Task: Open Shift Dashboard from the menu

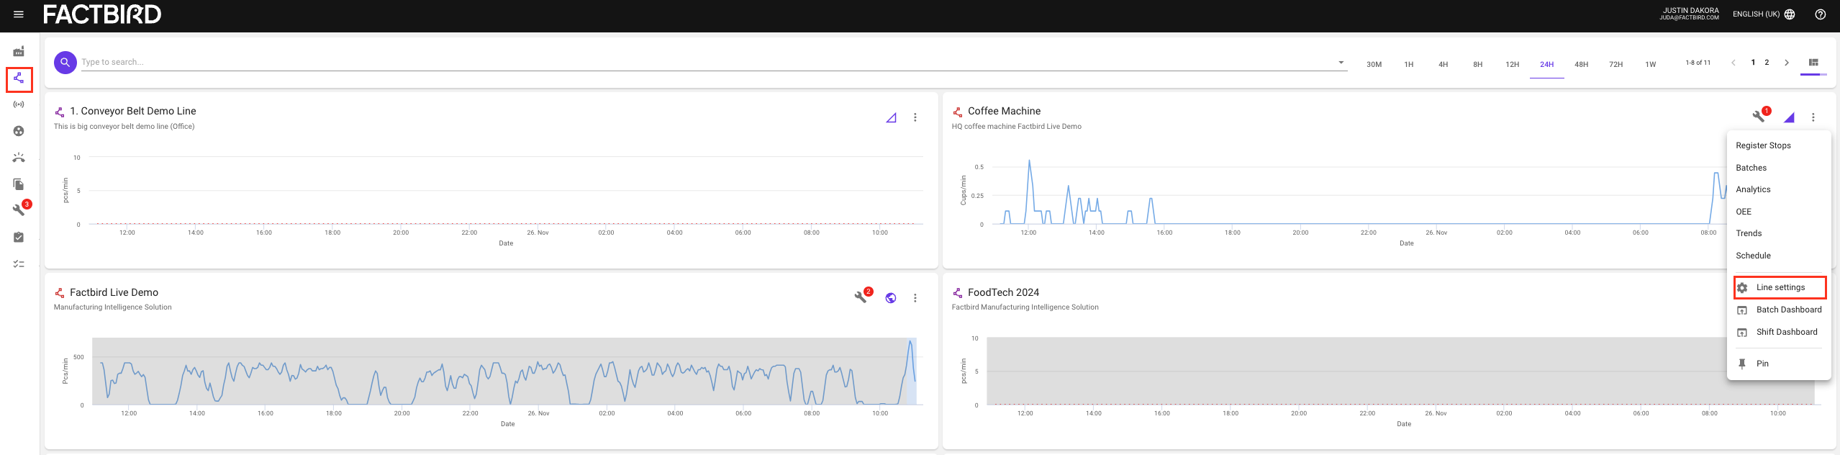Action: (x=1779, y=332)
